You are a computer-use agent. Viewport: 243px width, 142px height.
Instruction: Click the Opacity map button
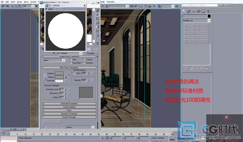click(x=92, y=80)
